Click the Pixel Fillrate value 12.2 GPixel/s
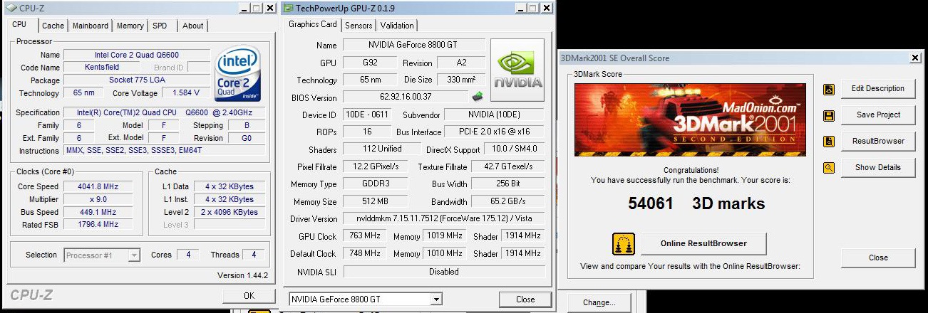This screenshot has height=313, width=928. click(x=377, y=166)
